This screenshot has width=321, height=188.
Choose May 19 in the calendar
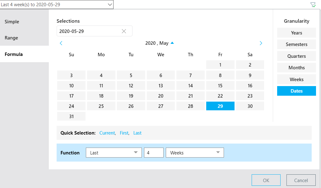point(131,96)
